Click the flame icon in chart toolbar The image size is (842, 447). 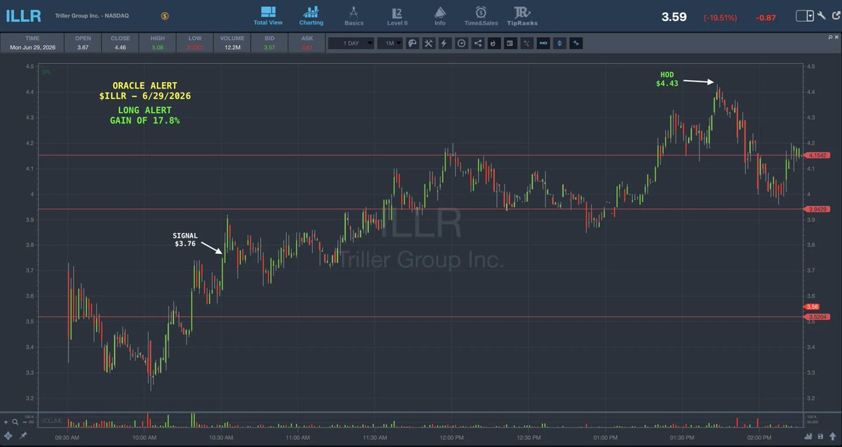pyautogui.click(x=493, y=44)
